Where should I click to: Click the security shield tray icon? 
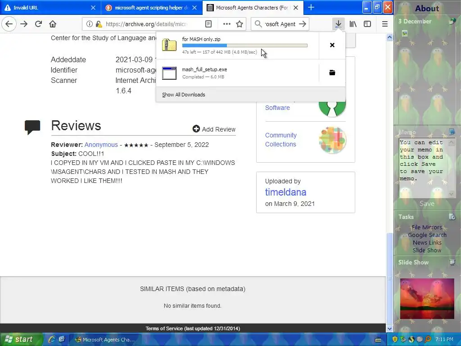click(x=394, y=340)
